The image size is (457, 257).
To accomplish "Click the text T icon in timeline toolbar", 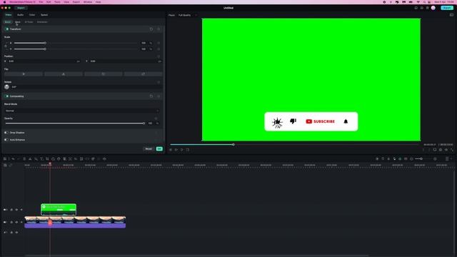I will (x=41, y=158).
